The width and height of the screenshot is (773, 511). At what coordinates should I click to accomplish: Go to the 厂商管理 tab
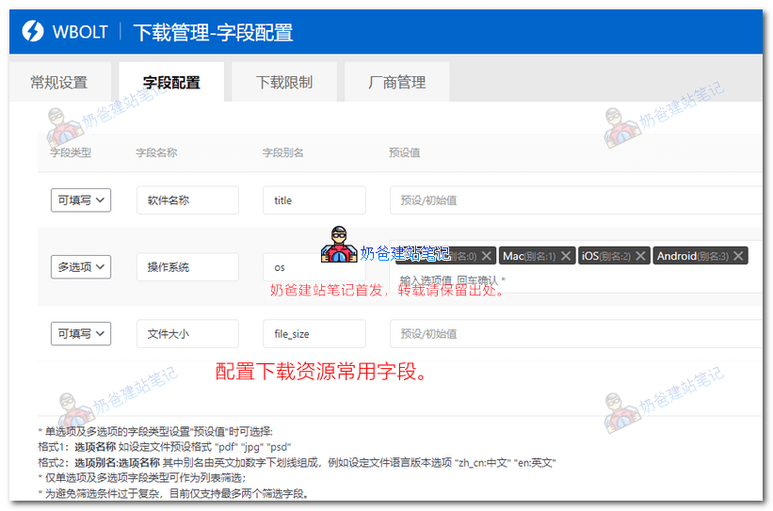click(396, 82)
